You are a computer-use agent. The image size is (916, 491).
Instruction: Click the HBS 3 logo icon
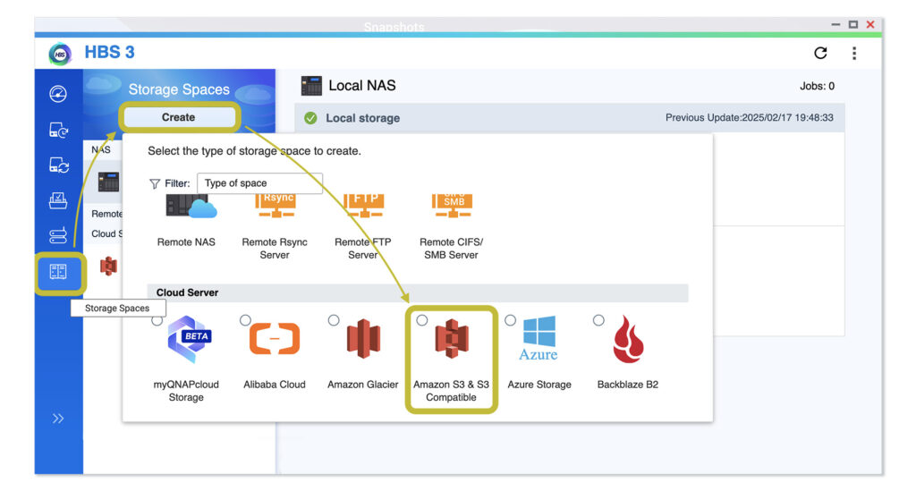(x=60, y=53)
